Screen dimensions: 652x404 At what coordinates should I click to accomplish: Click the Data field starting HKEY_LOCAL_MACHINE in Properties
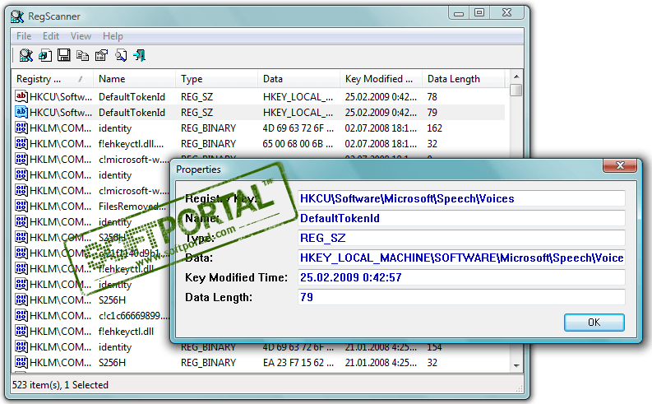click(461, 258)
